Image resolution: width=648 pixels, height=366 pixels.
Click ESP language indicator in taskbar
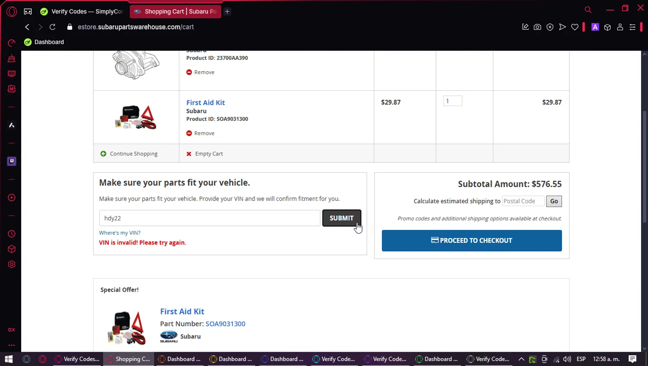click(581, 359)
